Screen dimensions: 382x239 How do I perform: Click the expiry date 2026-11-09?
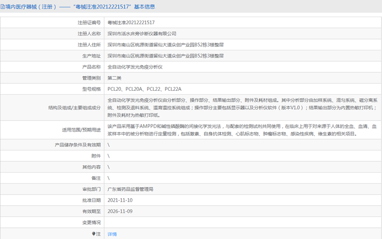pyautogui.click(x=120, y=211)
